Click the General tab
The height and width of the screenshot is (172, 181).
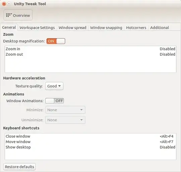coord(9,27)
